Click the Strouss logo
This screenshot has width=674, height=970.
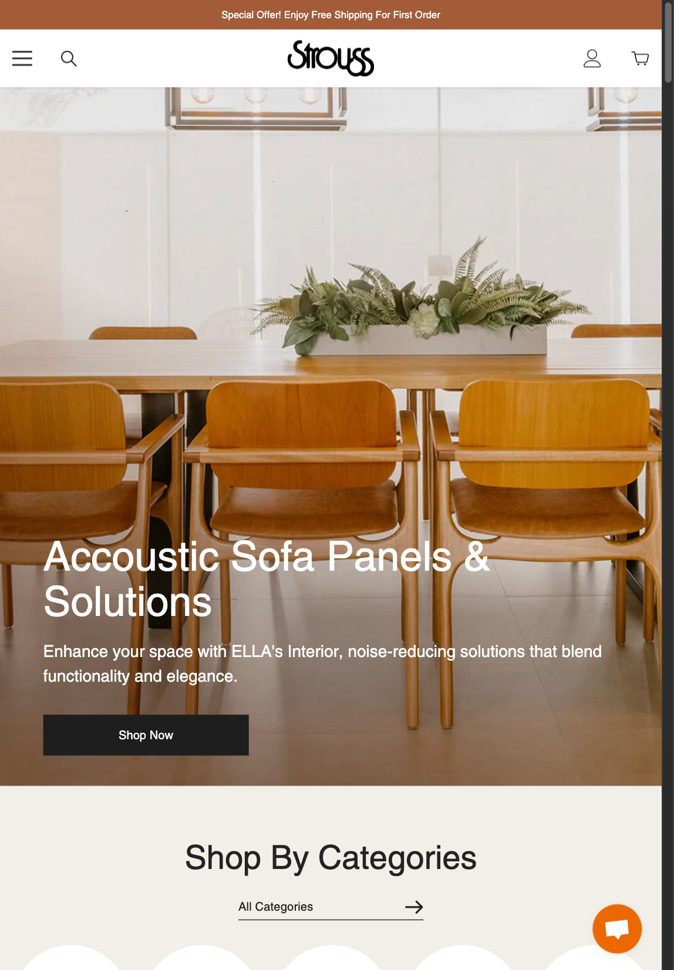coord(331,58)
